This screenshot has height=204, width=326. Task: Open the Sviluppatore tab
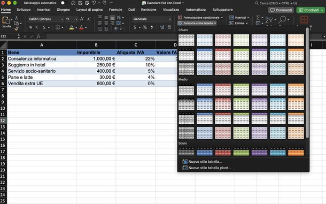pos(222,10)
